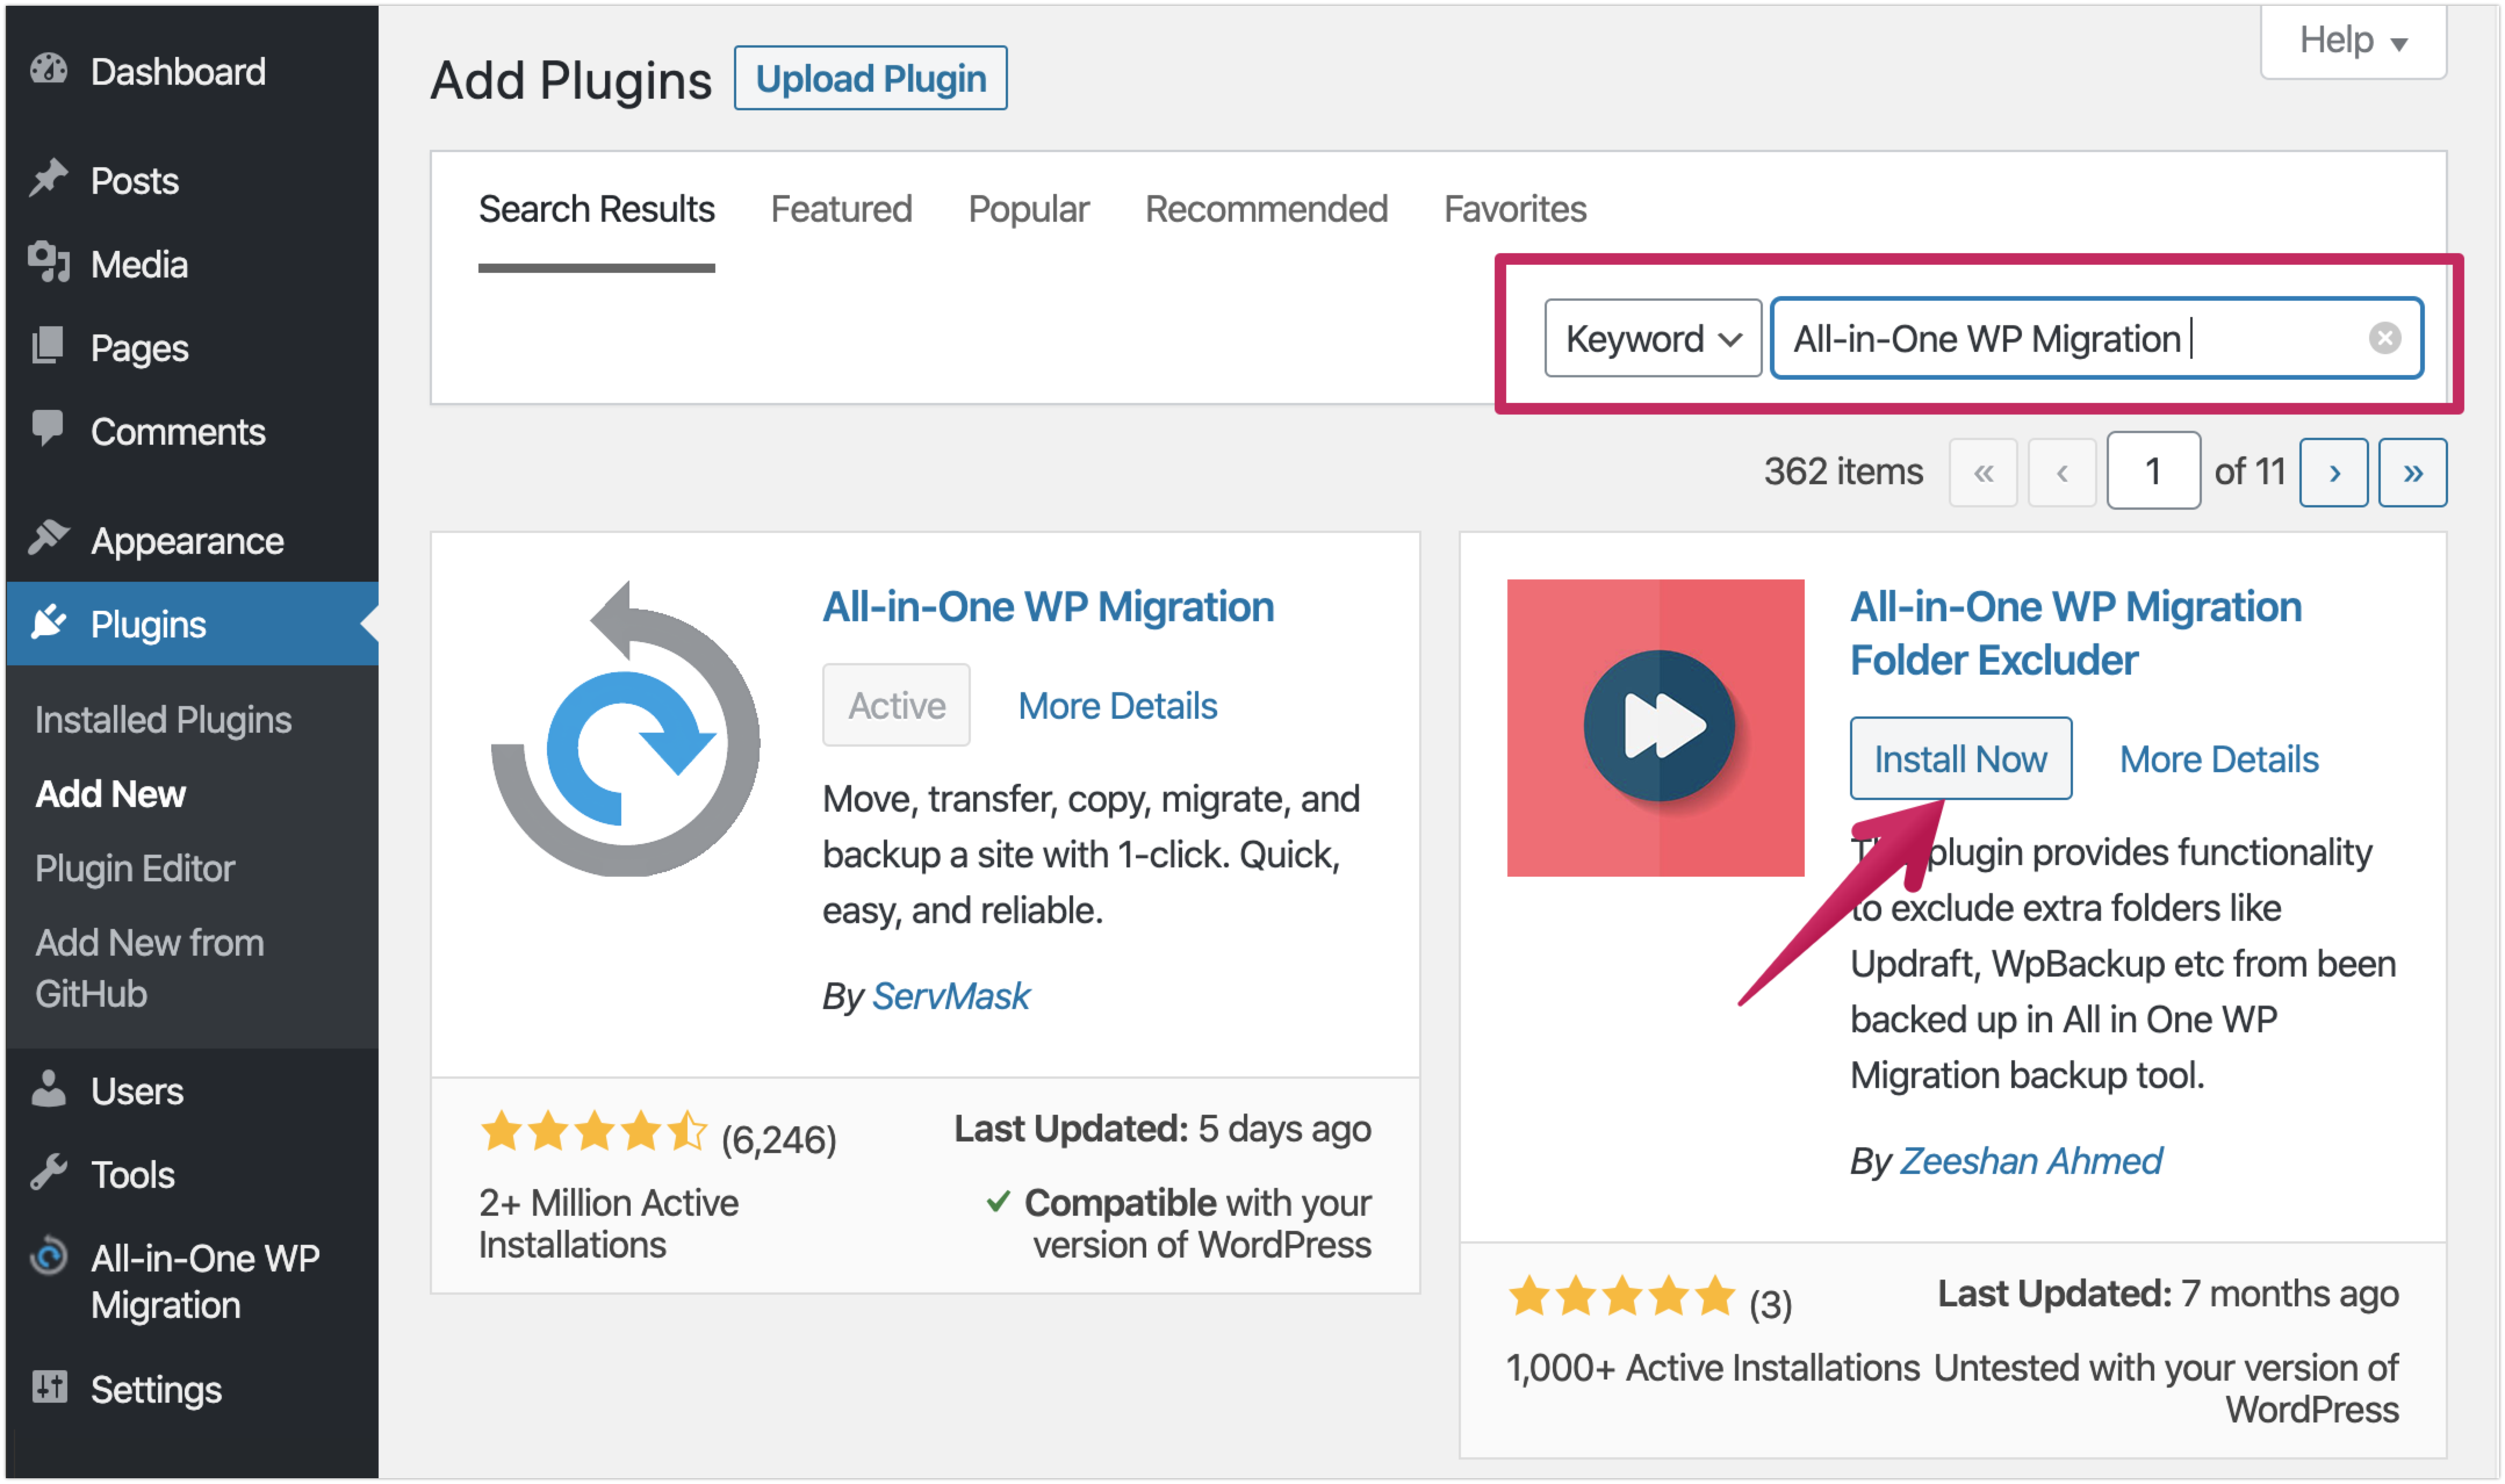
Task: Open the Keyword search type dropdown
Action: pyautogui.click(x=1653, y=339)
